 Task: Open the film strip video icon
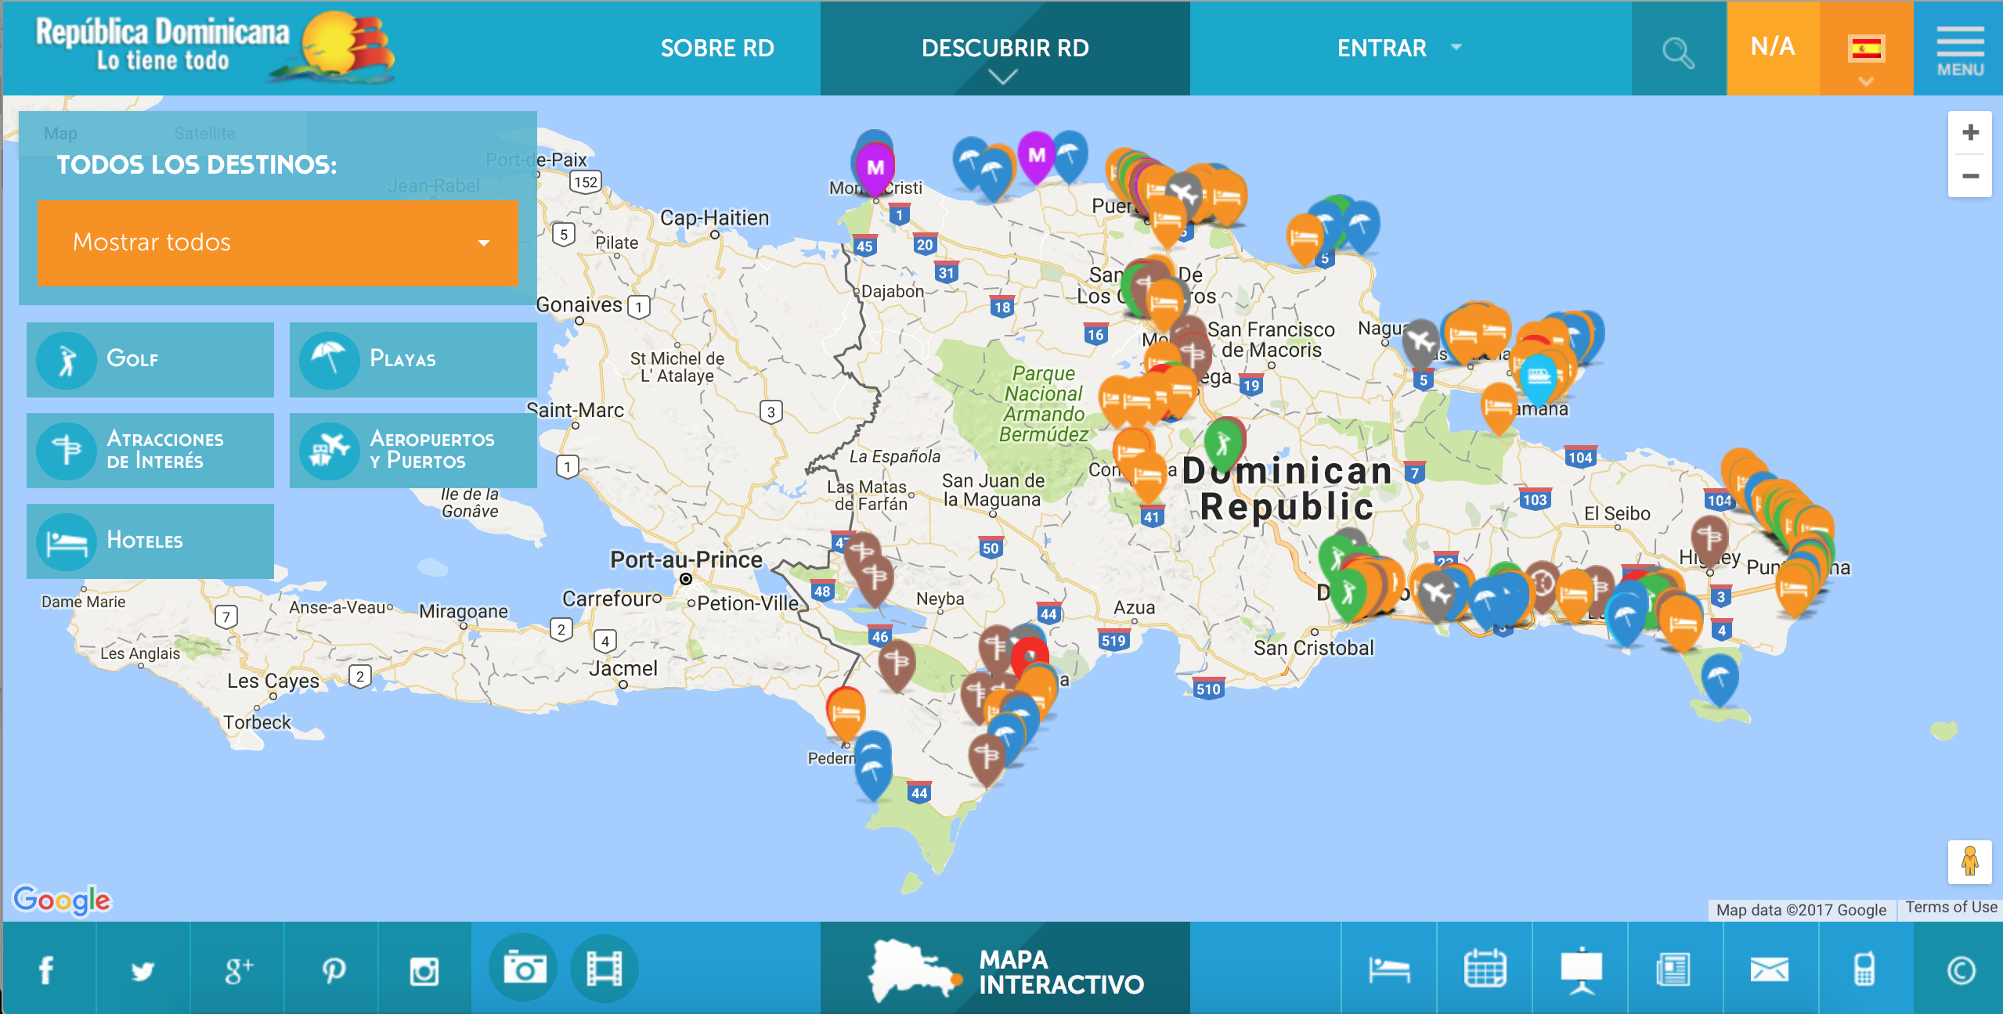(605, 969)
